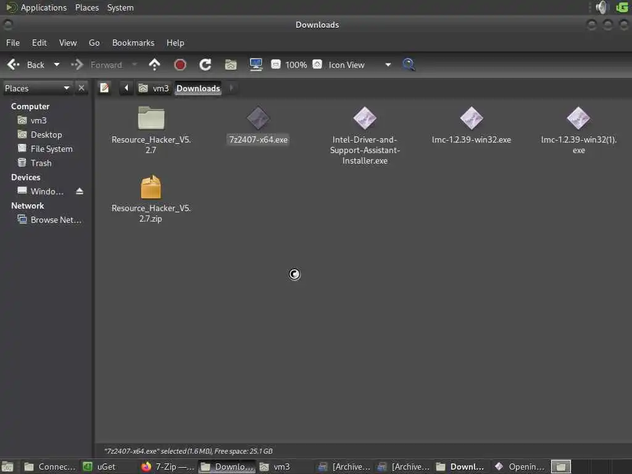Open the Back history dropdown arrow
Image resolution: width=632 pixels, height=474 pixels.
57,64
